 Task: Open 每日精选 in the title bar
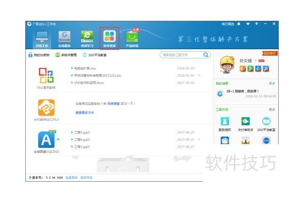click(228, 24)
